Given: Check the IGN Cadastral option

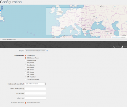Looking at the screenshot, I should 26,77.
